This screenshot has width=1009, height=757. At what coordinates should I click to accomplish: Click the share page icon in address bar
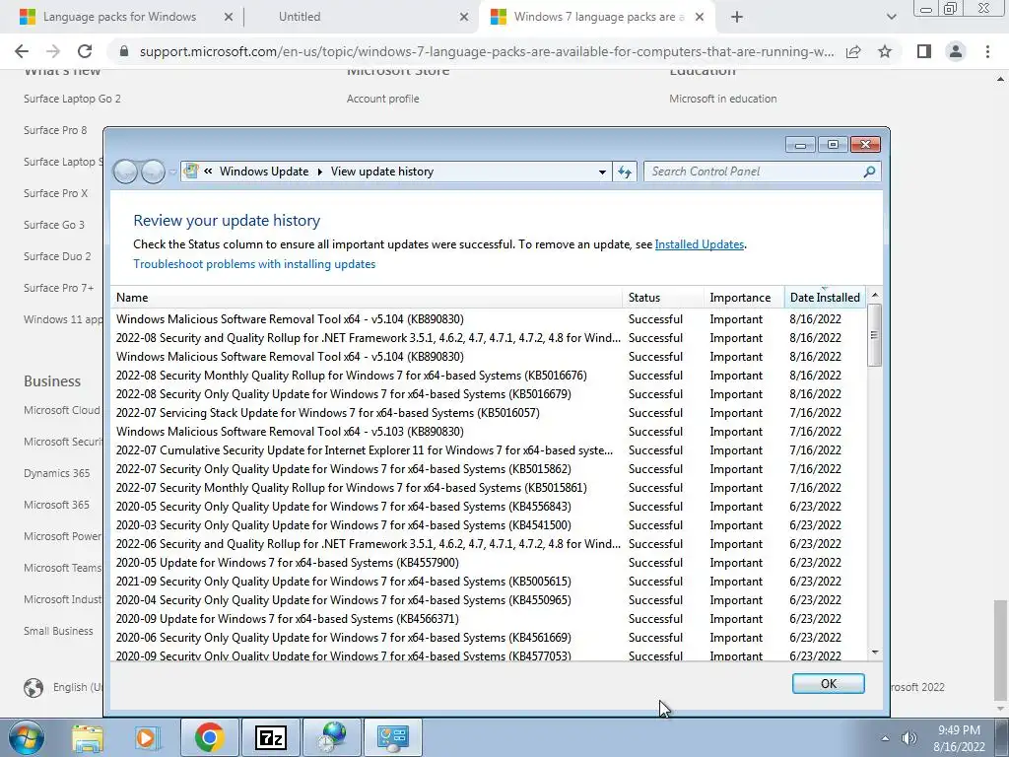click(853, 51)
